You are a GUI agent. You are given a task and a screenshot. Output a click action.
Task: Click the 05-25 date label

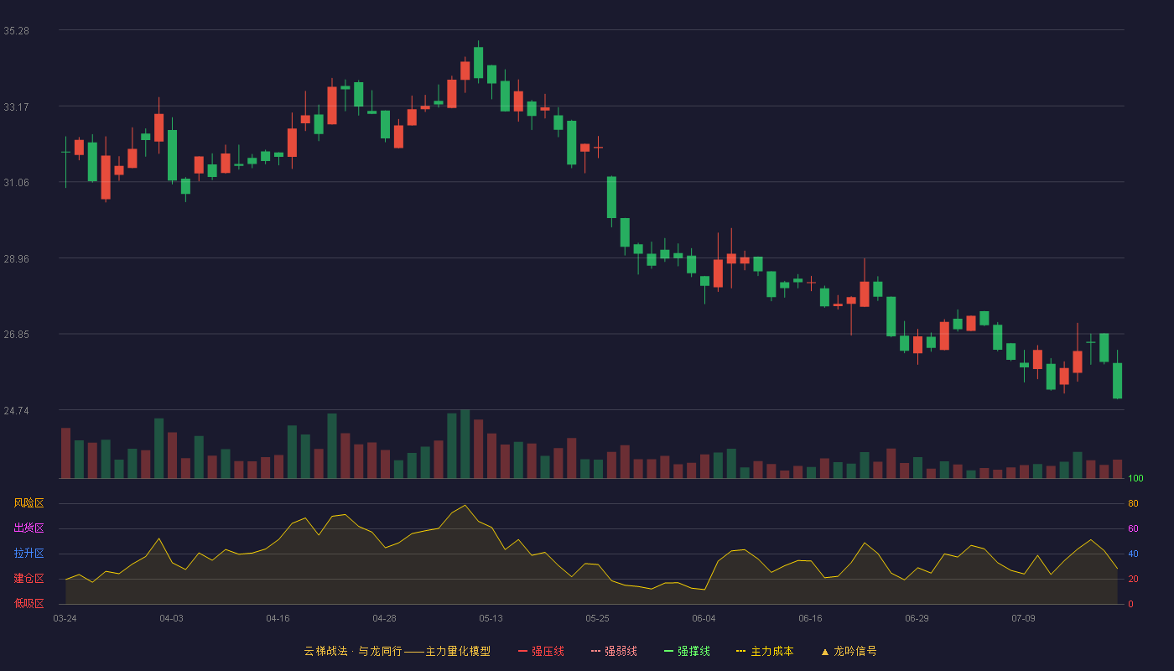[x=597, y=618]
